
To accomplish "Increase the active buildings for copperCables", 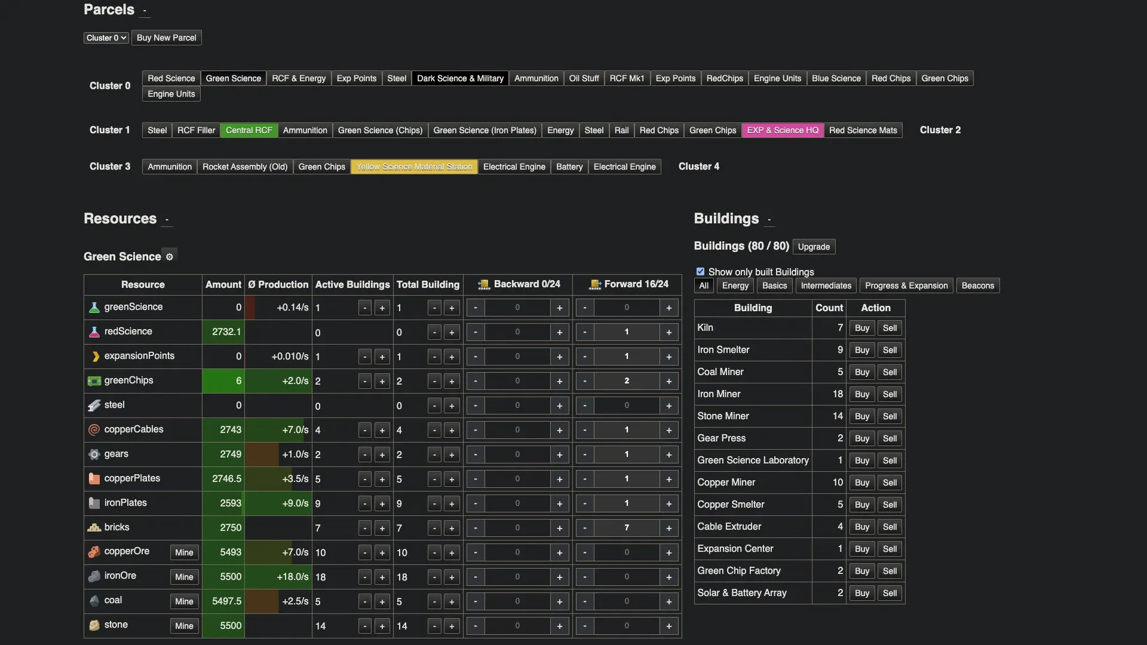I will (382, 431).
